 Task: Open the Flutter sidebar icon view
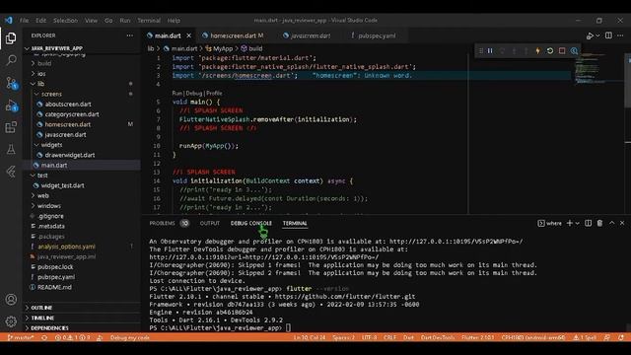pyautogui.click(x=11, y=172)
